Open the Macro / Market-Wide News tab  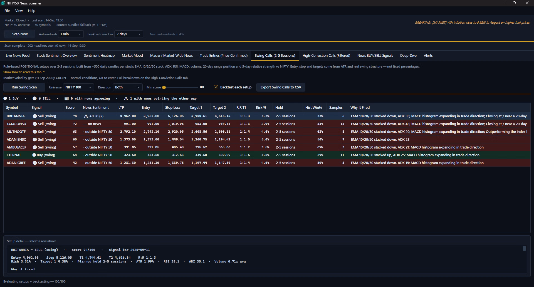coord(172,56)
